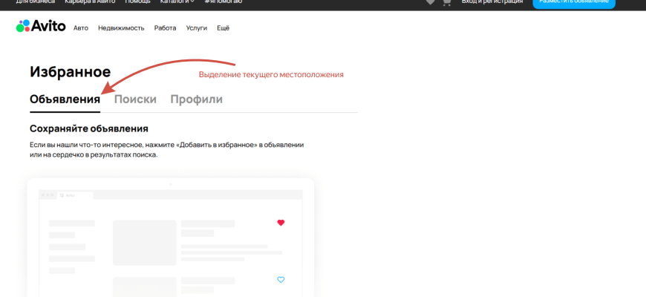Image resolution: width=646 pixels, height=297 pixels.
Task: Visit Карьера в Авито link
Action: 89,2
